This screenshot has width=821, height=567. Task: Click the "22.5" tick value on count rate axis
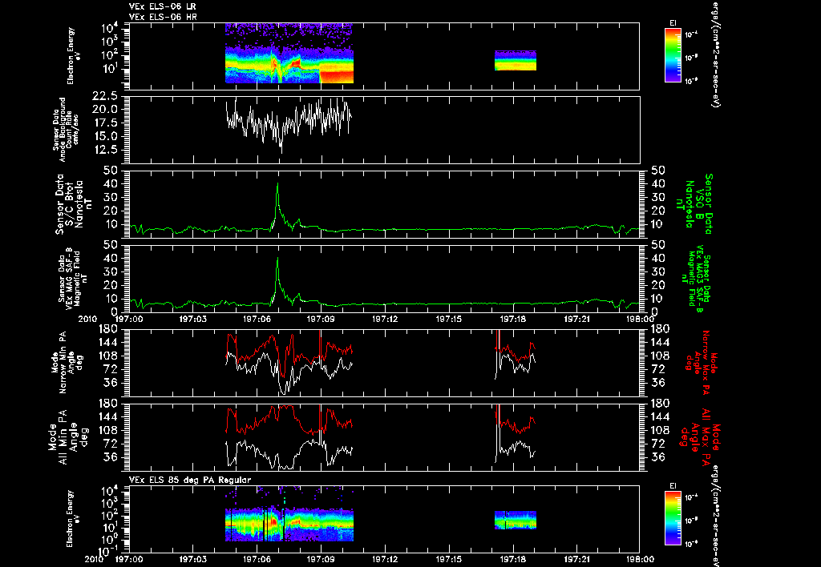pyautogui.click(x=106, y=96)
